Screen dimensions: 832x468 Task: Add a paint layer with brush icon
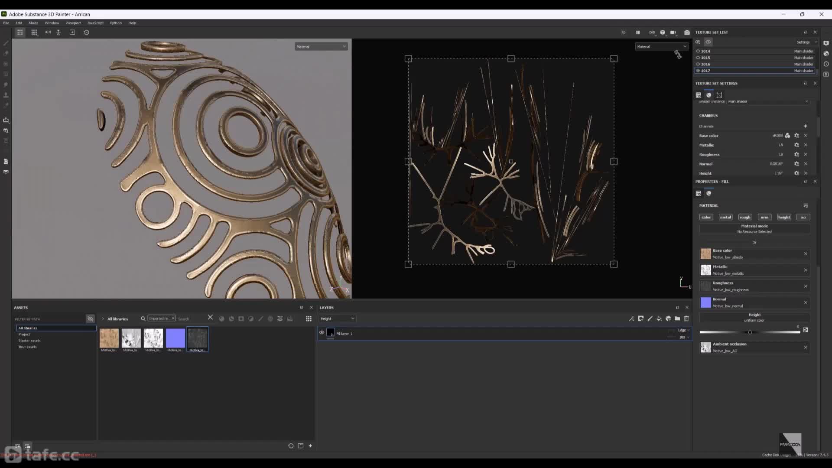pyautogui.click(x=650, y=318)
